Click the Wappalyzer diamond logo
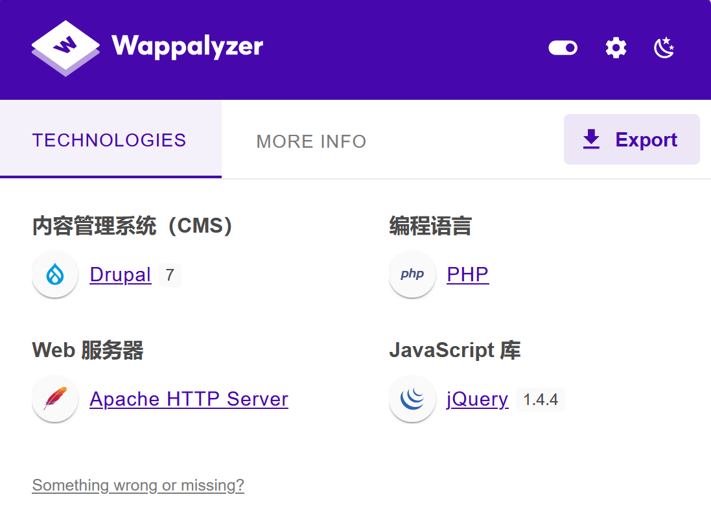The height and width of the screenshot is (523, 711). tap(65, 48)
